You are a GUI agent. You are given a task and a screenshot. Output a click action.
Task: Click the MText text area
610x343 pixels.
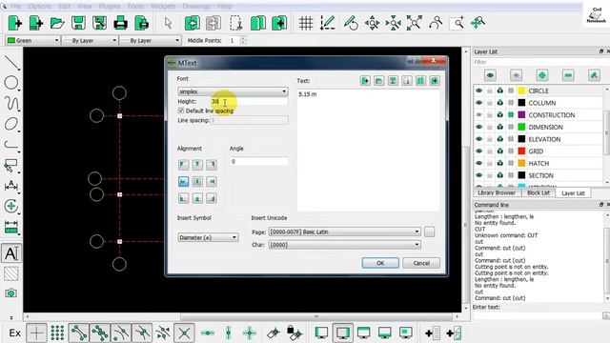368,150
